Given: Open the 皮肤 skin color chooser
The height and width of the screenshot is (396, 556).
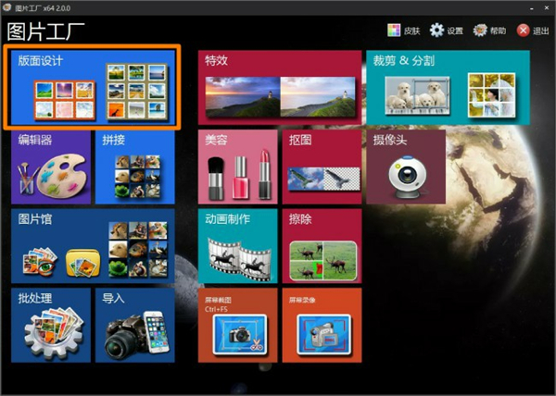Looking at the screenshot, I should coord(403,31).
